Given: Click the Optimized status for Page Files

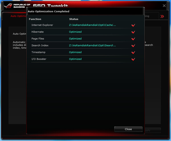Looking at the screenshot, I should click(x=75, y=39).
